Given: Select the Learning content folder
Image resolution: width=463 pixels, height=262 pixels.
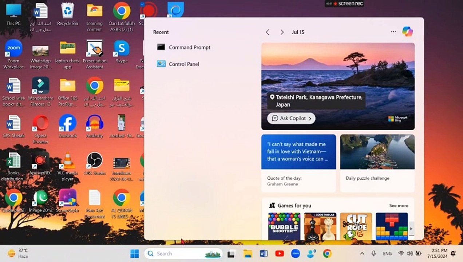Looking at the screenshot, I should coord(94,17).
